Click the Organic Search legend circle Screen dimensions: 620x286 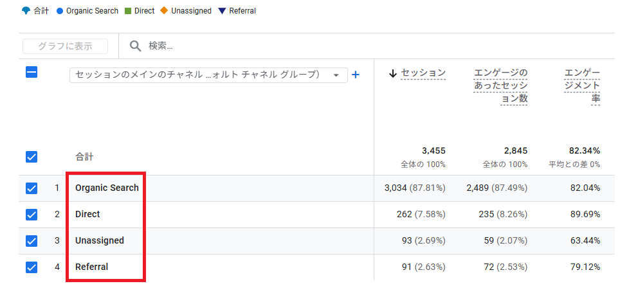pyautogui.click(x=60, y=11)
